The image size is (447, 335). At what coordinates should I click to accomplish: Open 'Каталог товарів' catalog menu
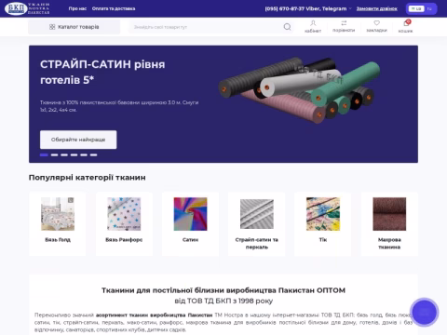pyautogui.click(x=74, y=27)
